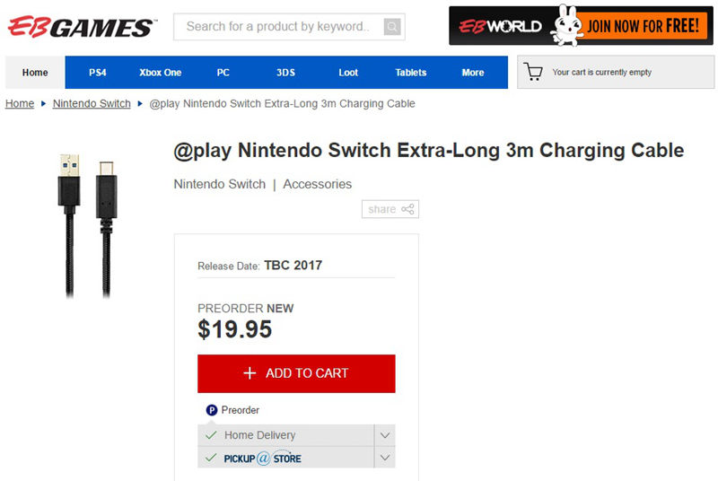This screenshot has height=481, width=718.
Task: Expand the Home Delivery section
Action: (x=384, y=435)
